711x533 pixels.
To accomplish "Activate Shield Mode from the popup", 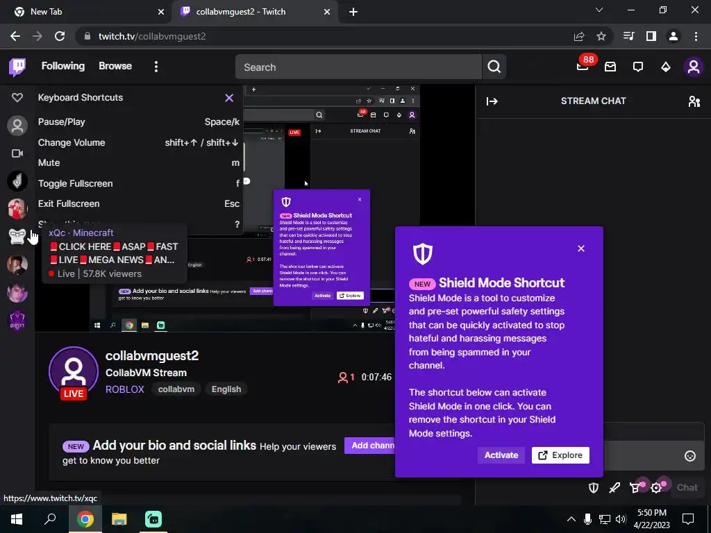I will [x=501, y=455].
